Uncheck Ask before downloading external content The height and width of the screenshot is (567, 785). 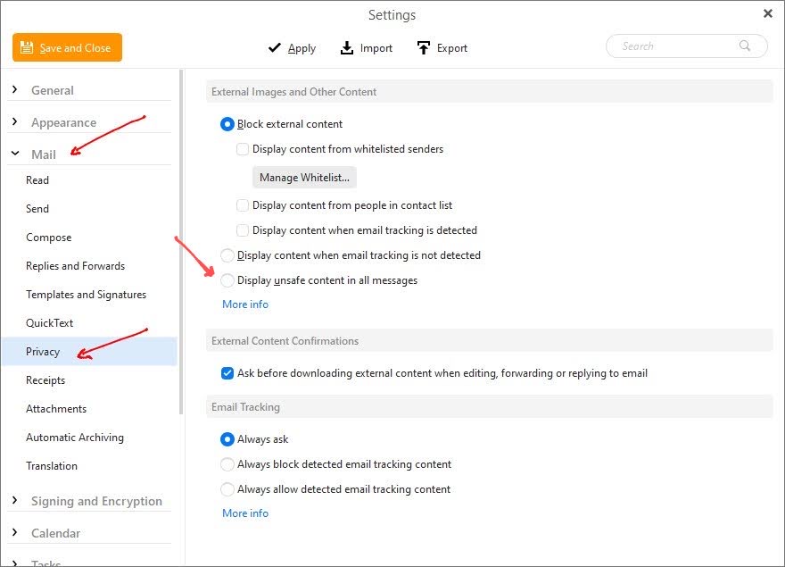point(227,373)
